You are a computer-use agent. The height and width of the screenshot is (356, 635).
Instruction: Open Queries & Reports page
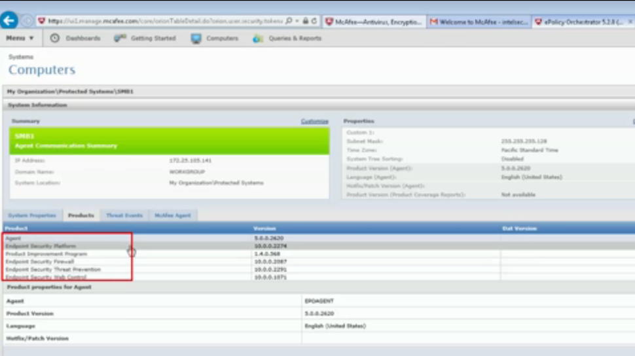295,38
